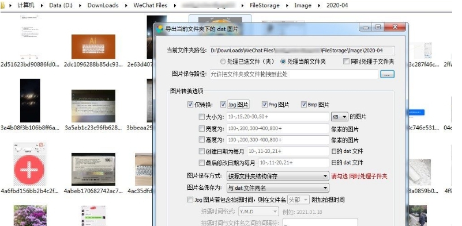Choose 处理当前文件夹 radio option

point(283,62)
